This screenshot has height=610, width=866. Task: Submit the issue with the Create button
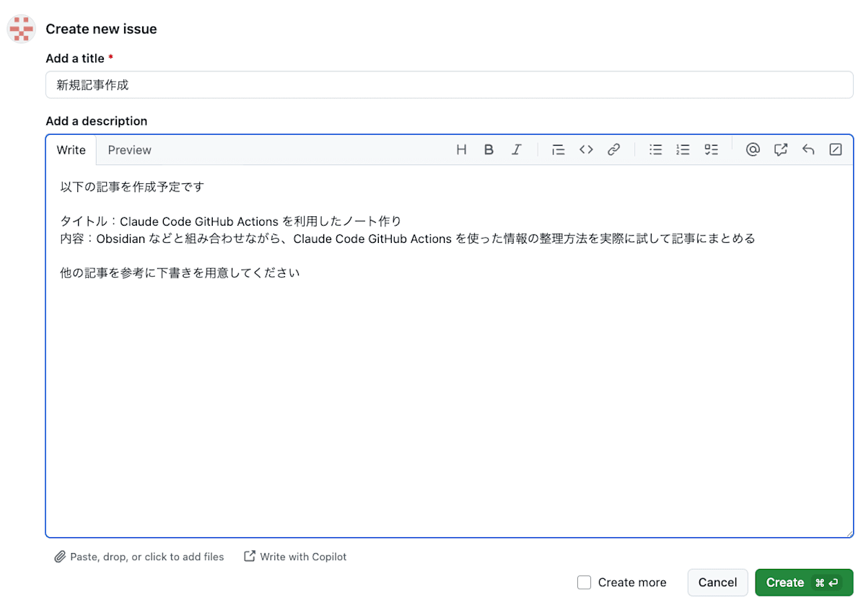click(804, 583)
